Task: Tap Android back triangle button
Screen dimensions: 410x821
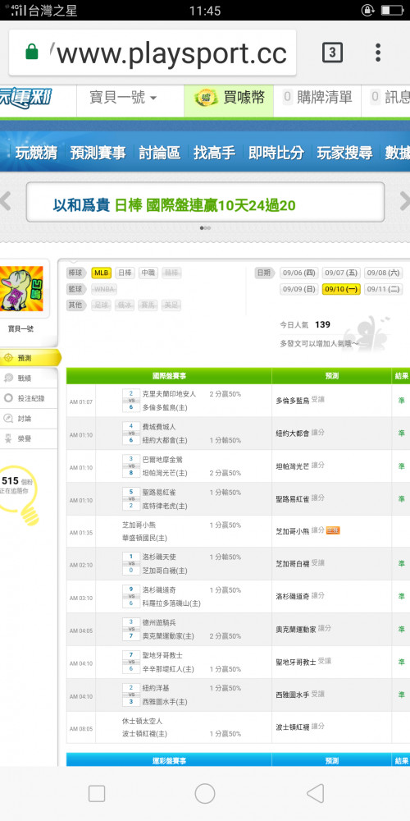Action: [315, 794]
